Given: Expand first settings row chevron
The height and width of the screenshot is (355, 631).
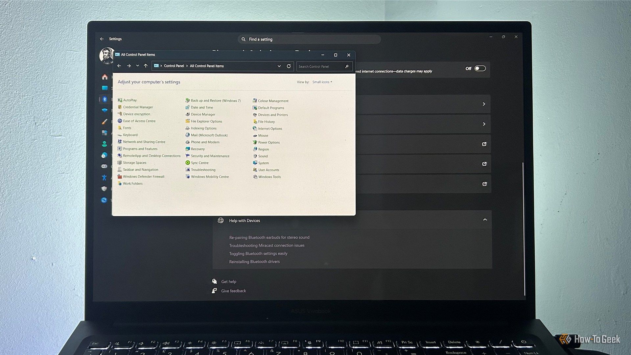Looking at the screenshot, I should pos(484,104).
